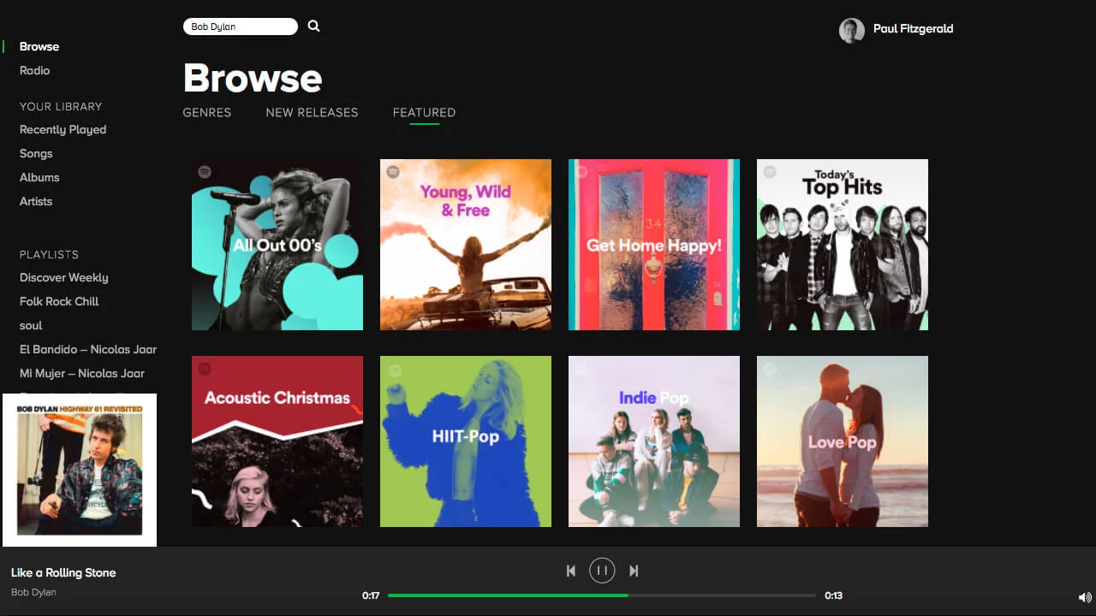Open search with the magnifying glass icon
This screenshot has width=1096, height=616.
(x=313, y=26)
